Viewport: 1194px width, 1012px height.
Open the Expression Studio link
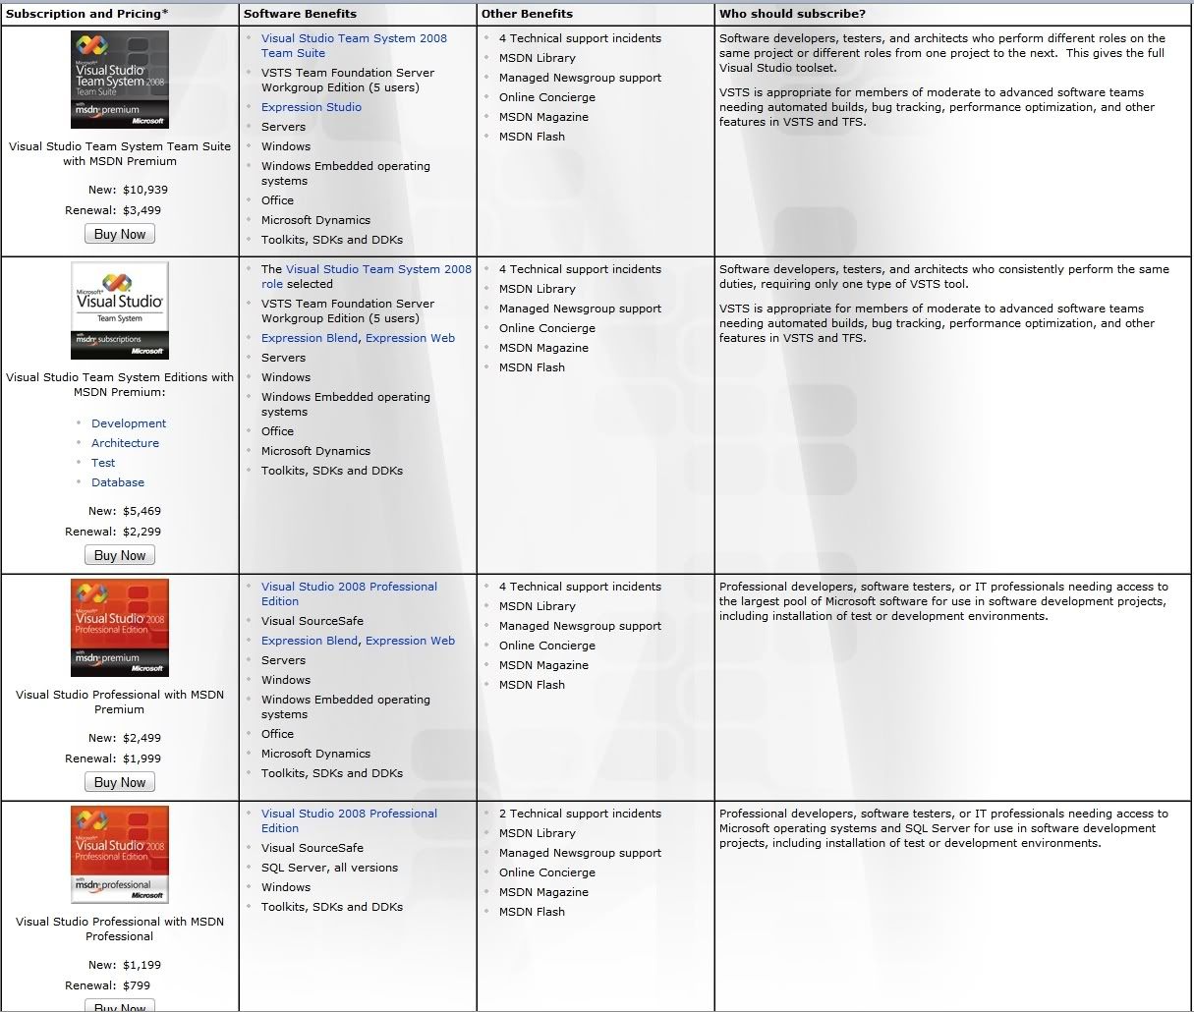point(311,107)
